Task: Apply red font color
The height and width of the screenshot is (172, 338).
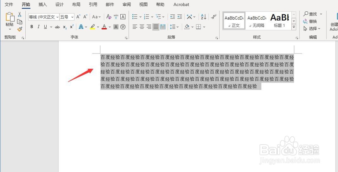Action: click(104, 27)
